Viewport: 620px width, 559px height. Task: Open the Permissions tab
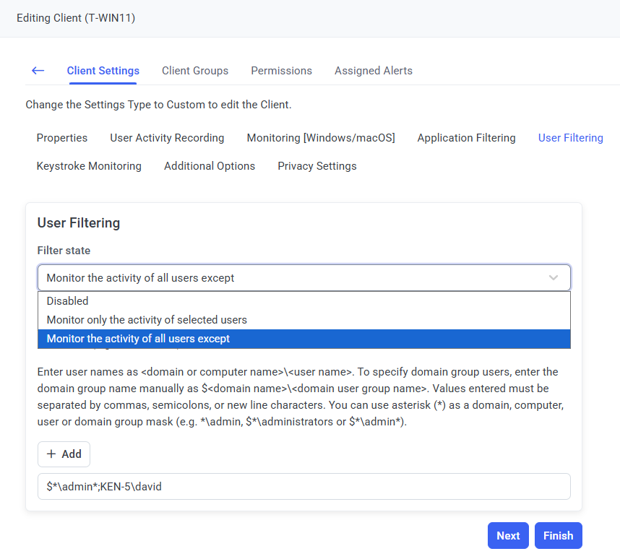point(281,71)
